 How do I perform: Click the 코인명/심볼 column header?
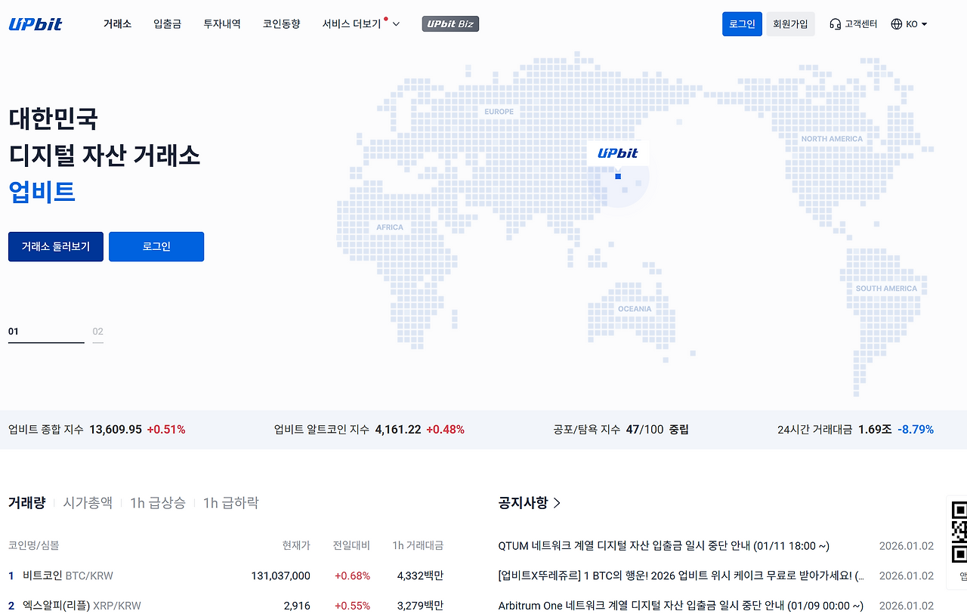(33, 545)
